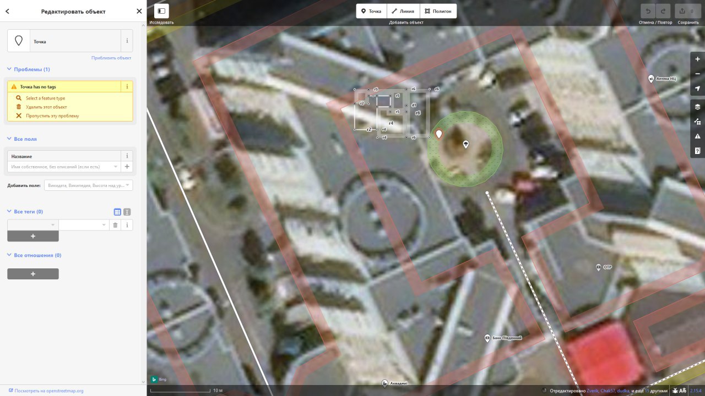
Task: Select the Линия add-line tool
Action: tap(403, 11)
